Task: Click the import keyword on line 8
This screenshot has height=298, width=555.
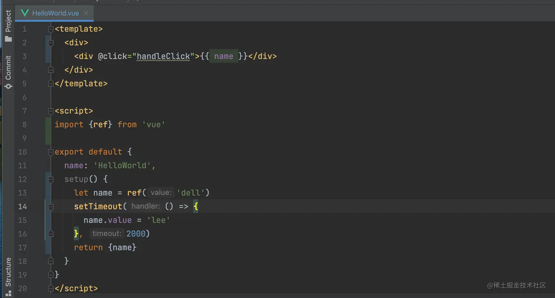Action: (69, 125)
